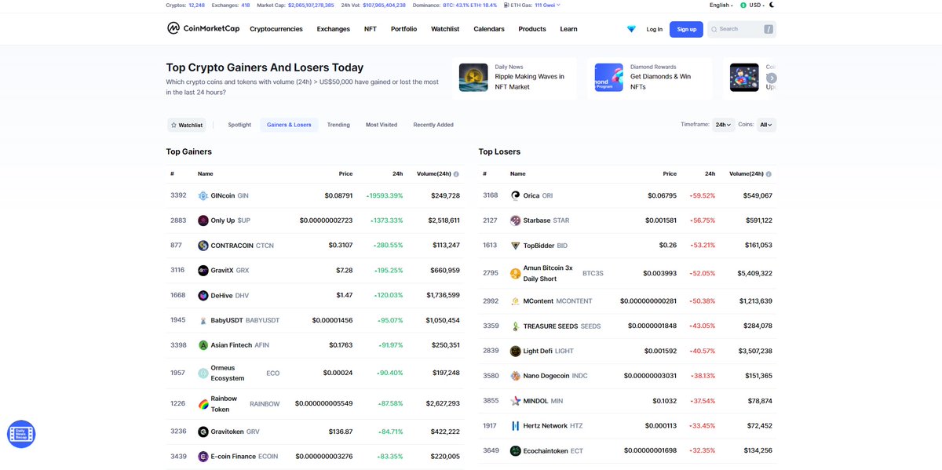Click the Asian Fintech coin icon
Viewport: 942px width, 470px height.
(203, 345)
